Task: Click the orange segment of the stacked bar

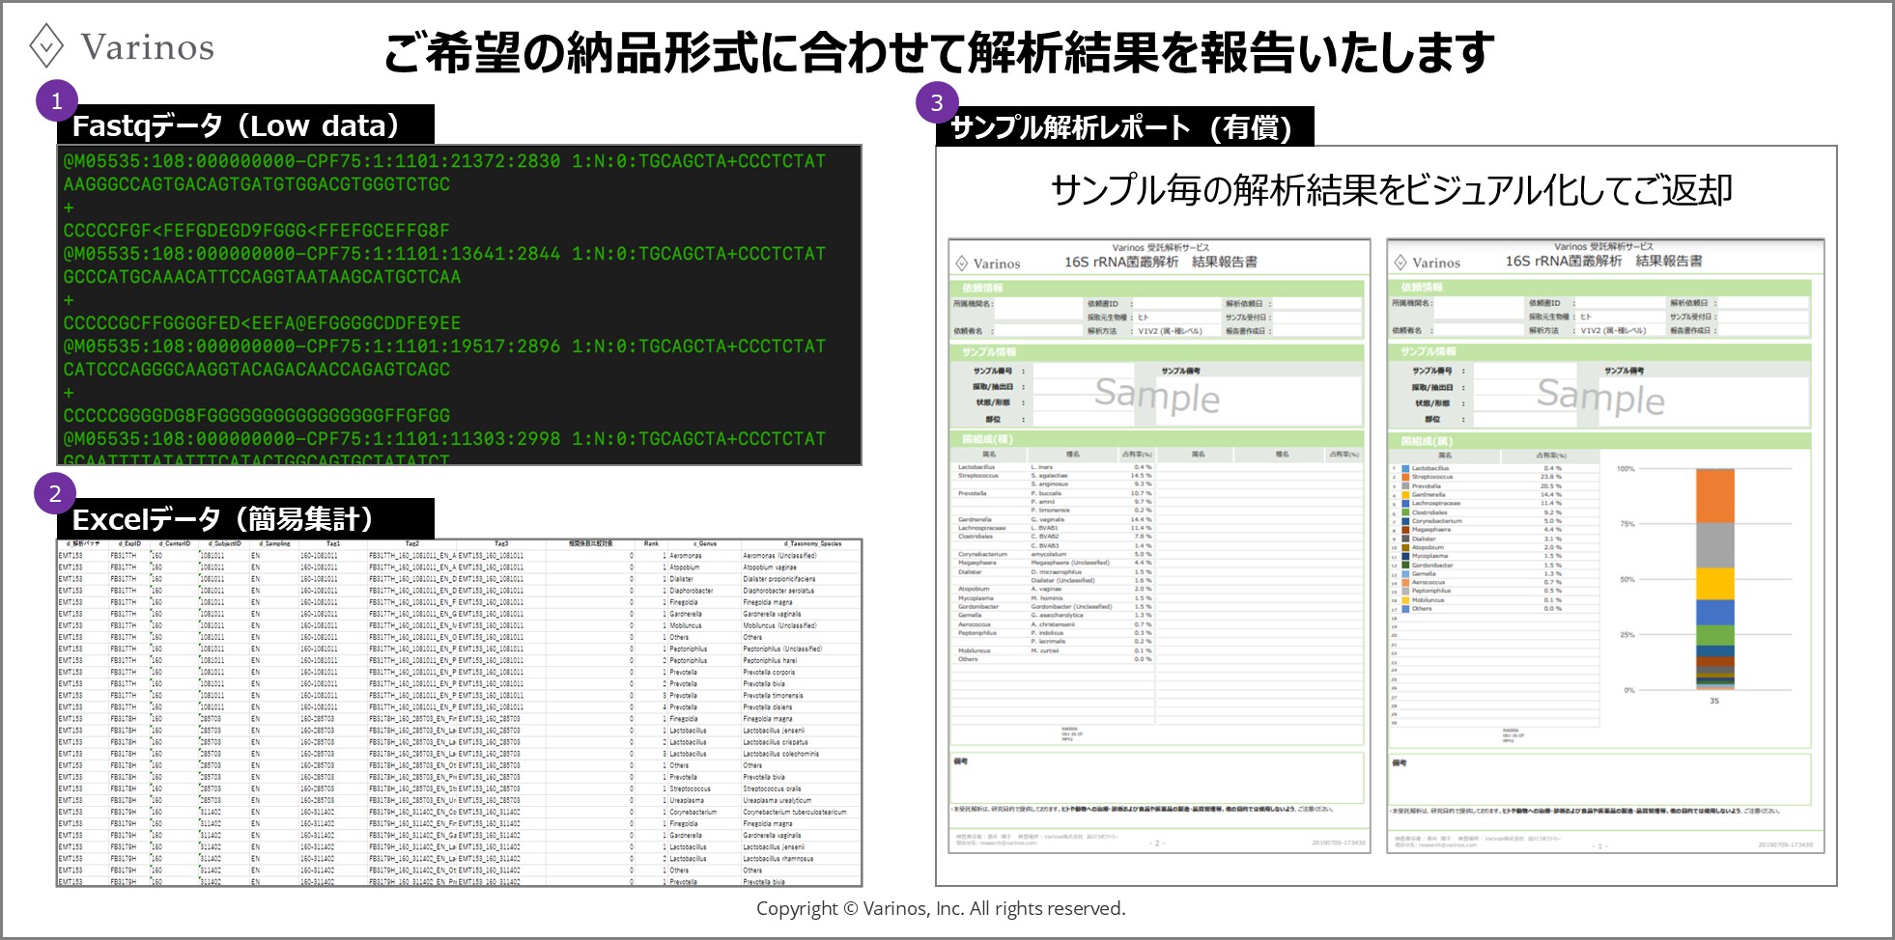Action: coord(1714,495)
